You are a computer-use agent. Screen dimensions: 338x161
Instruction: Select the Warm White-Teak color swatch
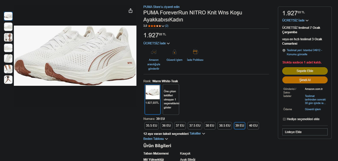[x=153, y=99]
